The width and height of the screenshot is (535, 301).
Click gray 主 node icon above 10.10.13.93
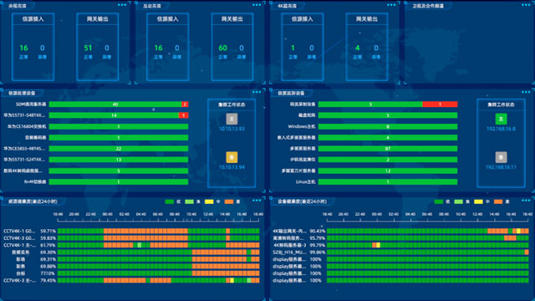tap(232, 119)
